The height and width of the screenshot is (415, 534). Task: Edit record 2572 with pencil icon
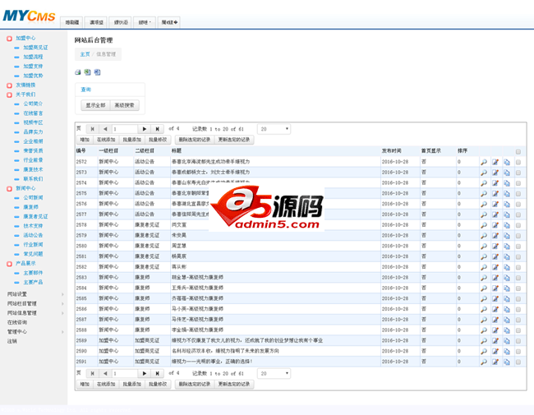pos(495,162)
